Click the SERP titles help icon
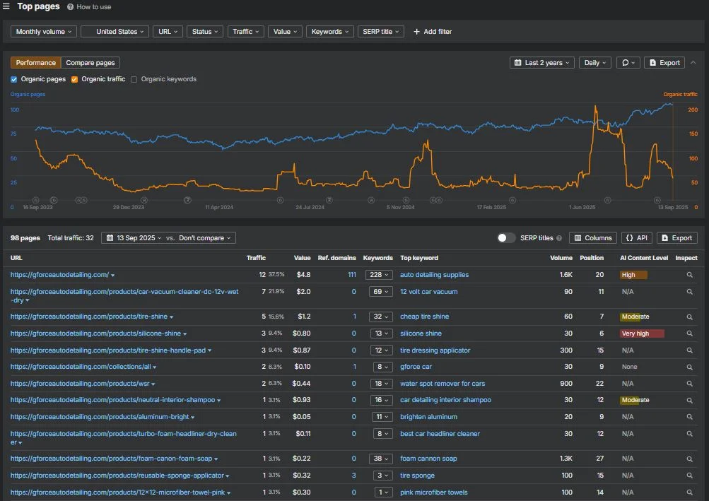Screen dimensions: 709x501 coord(559,238)
